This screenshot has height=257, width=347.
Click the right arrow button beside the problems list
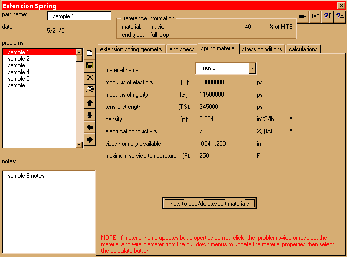point(90,139)
